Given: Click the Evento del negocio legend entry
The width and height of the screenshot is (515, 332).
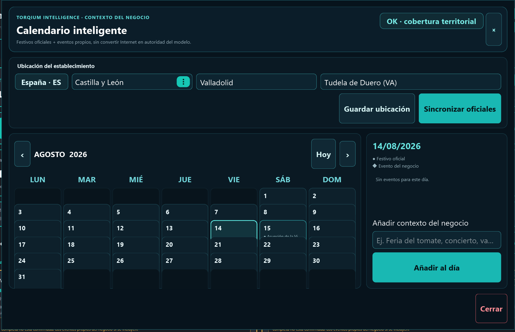Looking at the screenshot, I should [x=396, y=166].
